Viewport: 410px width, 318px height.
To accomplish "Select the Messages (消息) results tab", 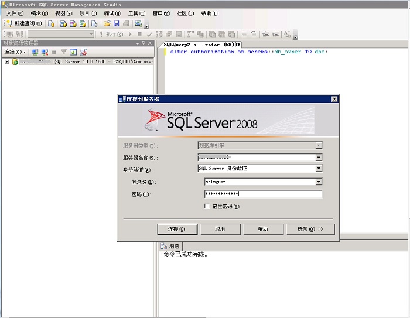I will [171, 246].
